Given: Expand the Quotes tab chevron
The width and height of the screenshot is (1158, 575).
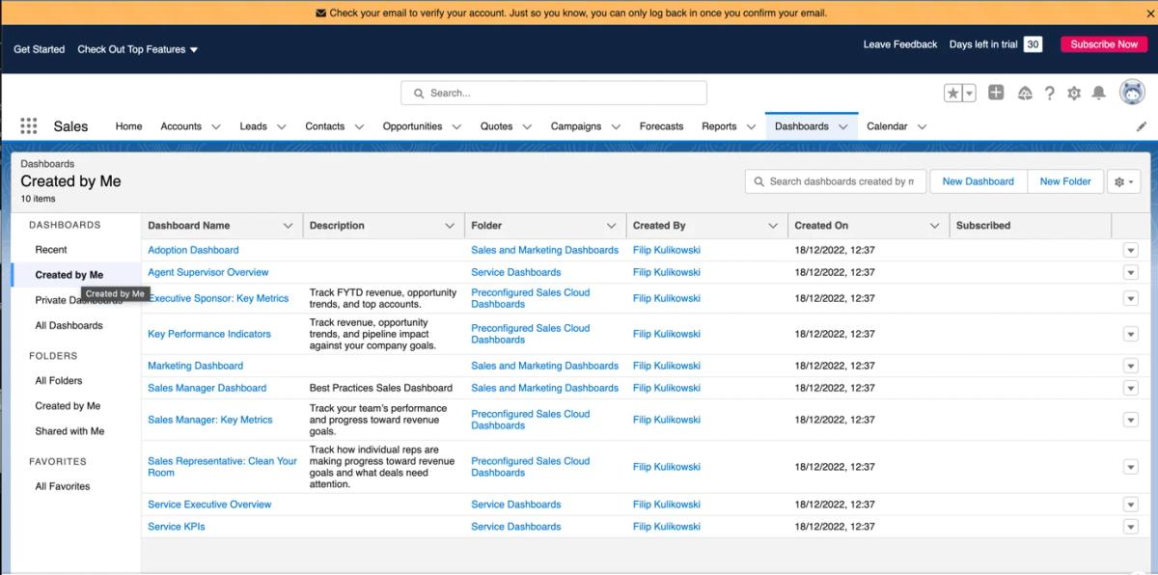Looking at the screenshot, I should [527, 126].
